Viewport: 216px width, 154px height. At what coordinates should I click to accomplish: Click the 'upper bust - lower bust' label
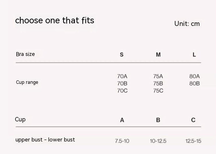[x=45, y=140]
